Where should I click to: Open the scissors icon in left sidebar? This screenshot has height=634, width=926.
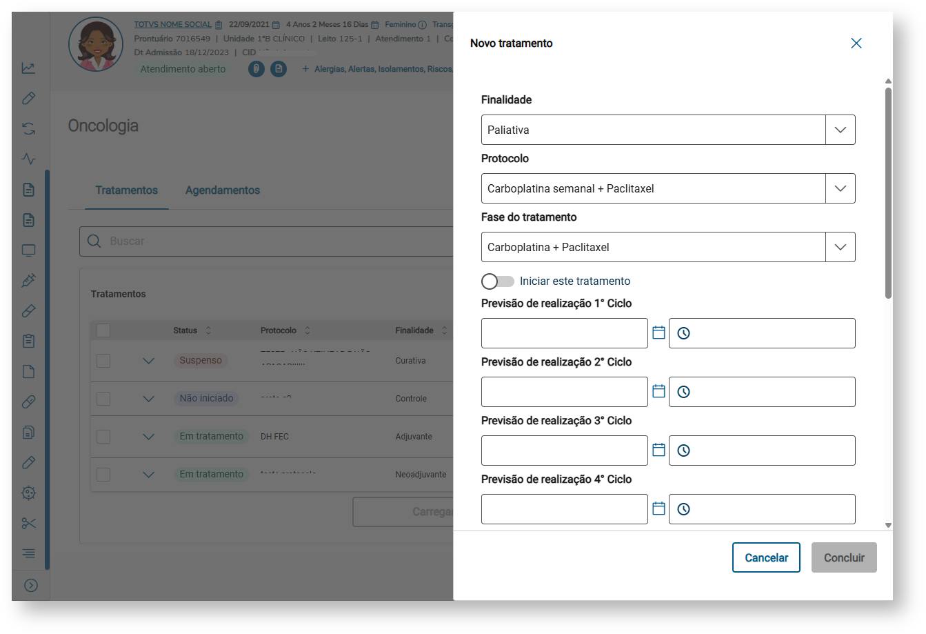tap(28, 523)
